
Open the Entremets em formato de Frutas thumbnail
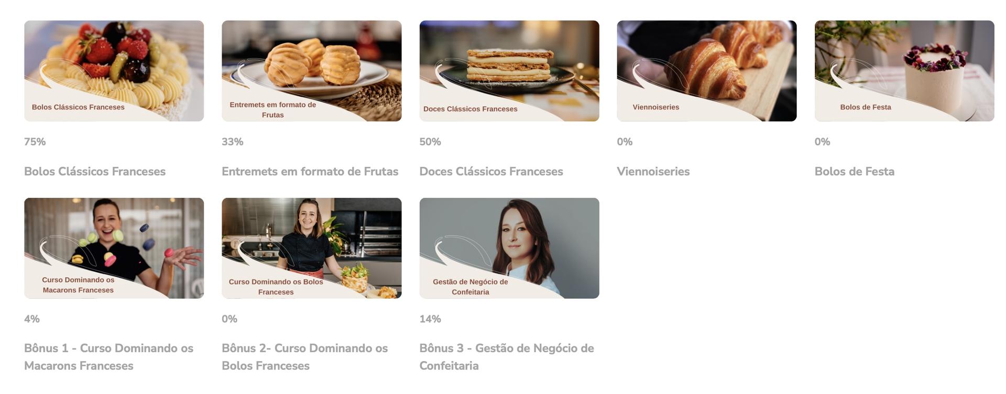coord(311,71)
